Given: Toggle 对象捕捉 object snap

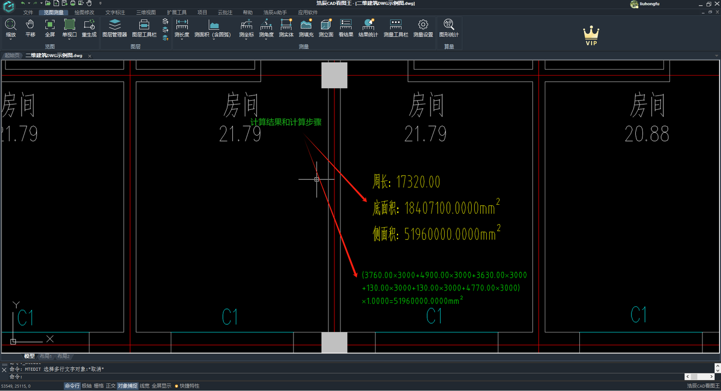Looking at the screenshot, I should click(x=127, y=386).
